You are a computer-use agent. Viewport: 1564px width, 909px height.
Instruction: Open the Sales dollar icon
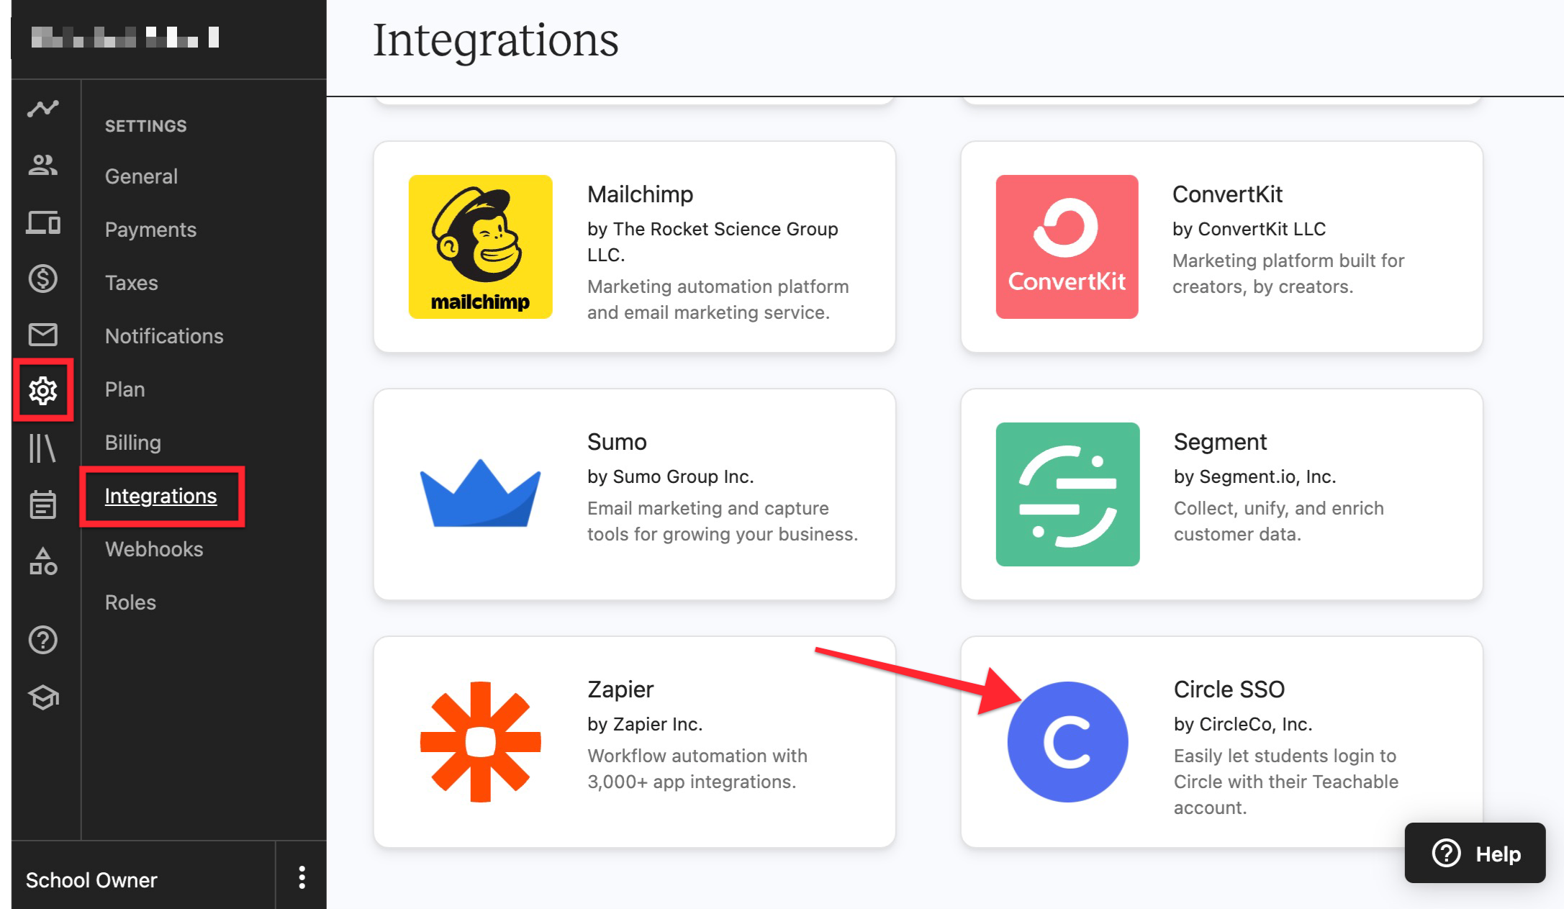(43, 279)
